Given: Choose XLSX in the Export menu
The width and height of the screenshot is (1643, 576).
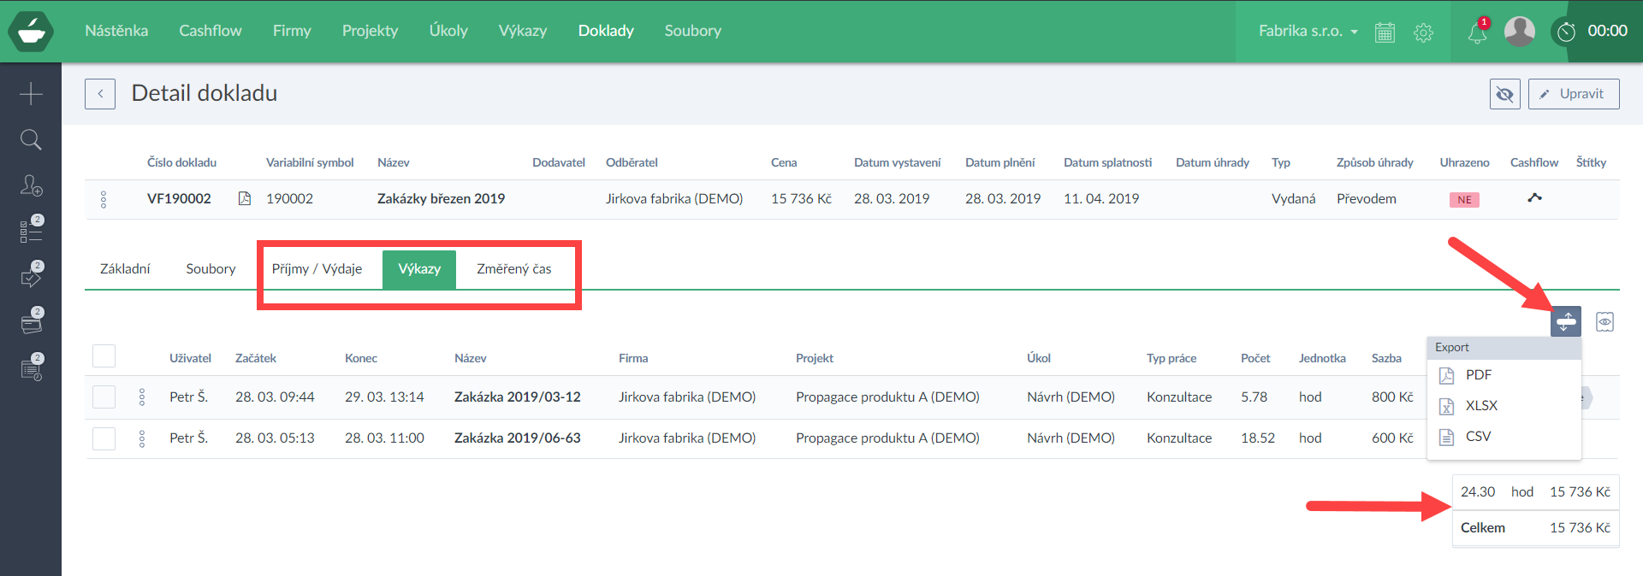Looking at the screenshot, I should click(x=1480, y=406).
